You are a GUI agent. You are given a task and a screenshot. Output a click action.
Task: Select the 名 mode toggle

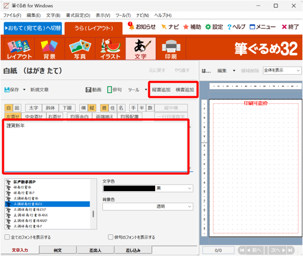coord(121,108)
